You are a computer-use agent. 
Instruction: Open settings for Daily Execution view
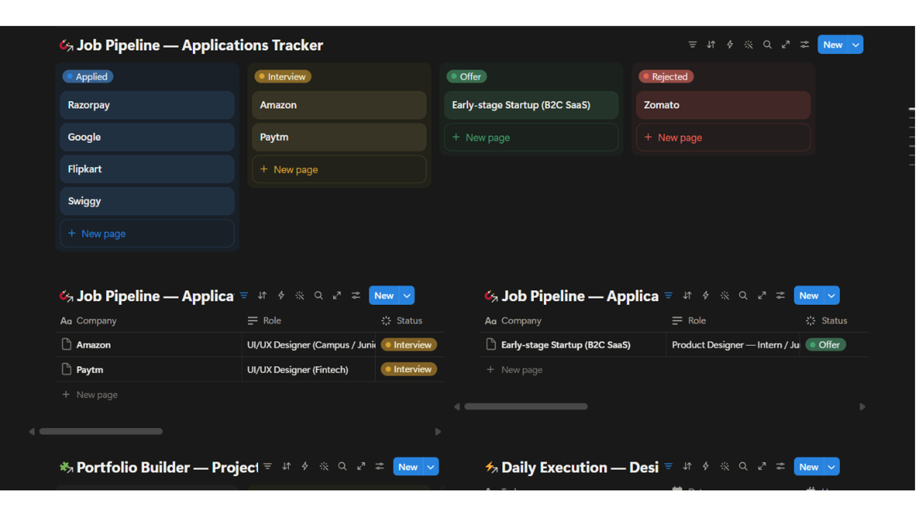click(780, 467)
